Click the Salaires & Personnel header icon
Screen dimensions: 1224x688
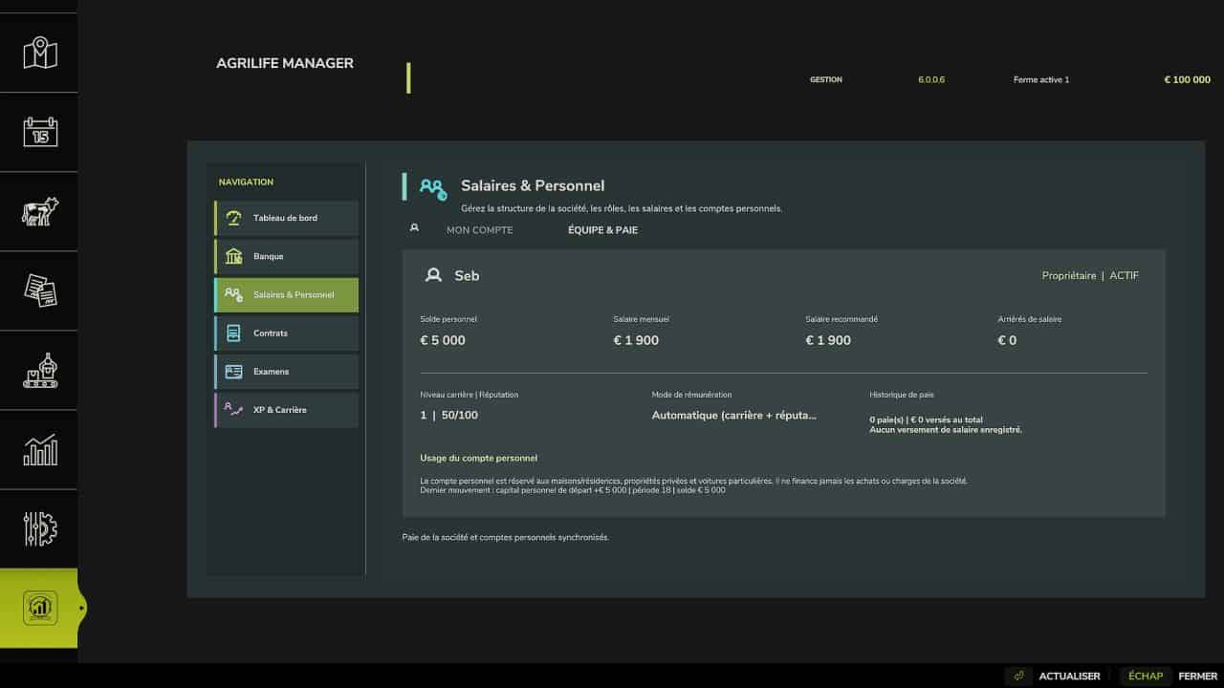click(433, 188)
